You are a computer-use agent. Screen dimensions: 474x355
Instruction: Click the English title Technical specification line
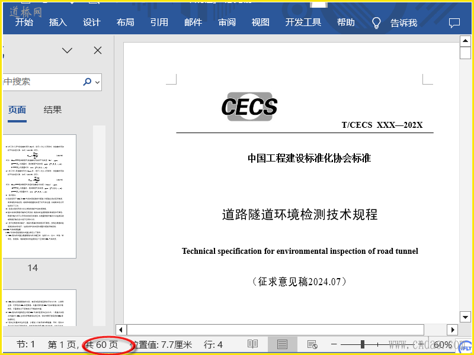point(300,251)
